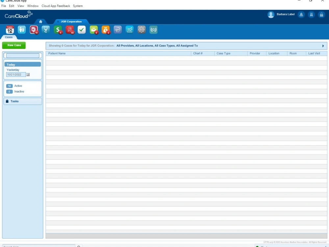Viewport: 329px width, 247px height.
Task: Open the Window menu
Action: pyautogui.click(x=33, y=6)
